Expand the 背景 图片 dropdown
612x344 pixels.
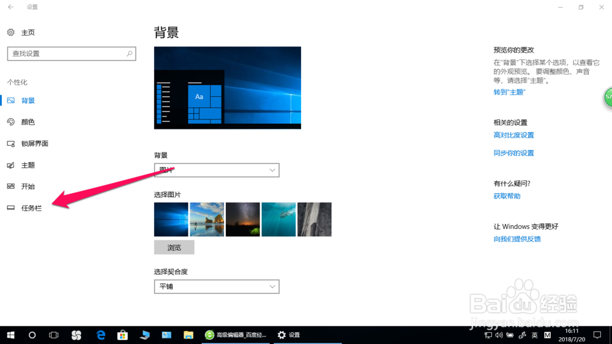click(x=217, y=170)
